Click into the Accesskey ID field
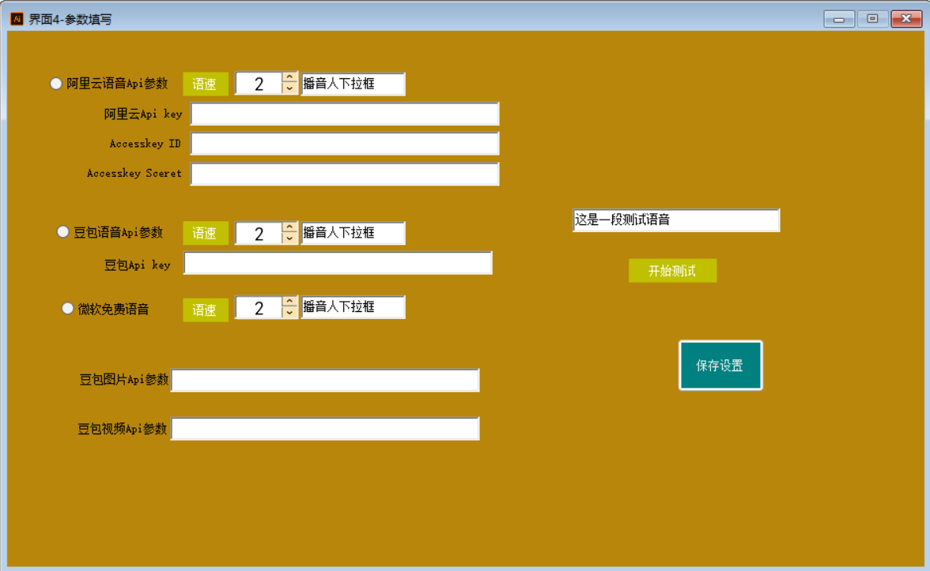The height and width of the screenshot is (571, 930). (x=345, y=144)
